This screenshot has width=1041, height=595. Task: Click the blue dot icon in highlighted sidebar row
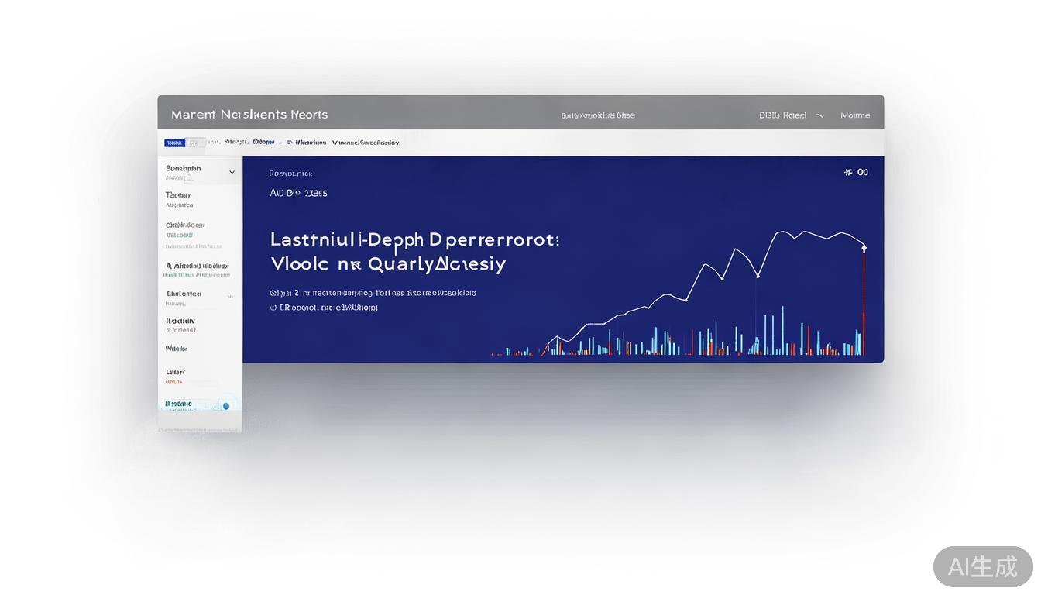pos(226,405)
